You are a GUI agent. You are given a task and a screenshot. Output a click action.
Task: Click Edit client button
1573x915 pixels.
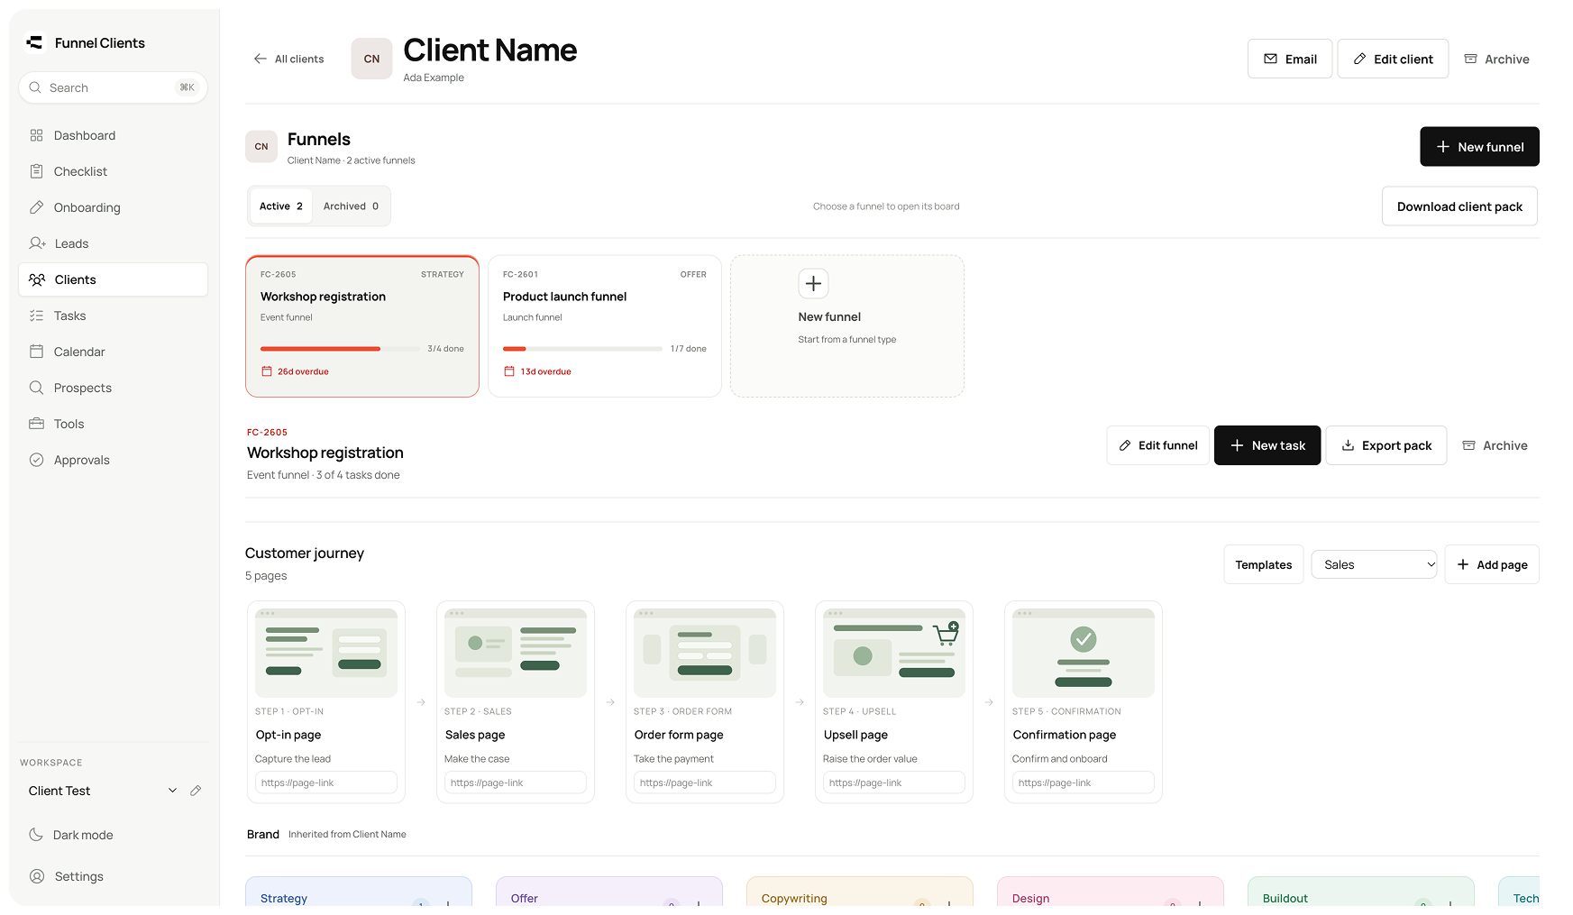click(1393, 59)
